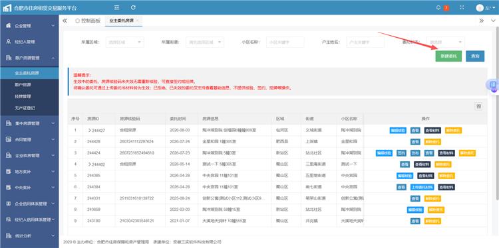Click the 委托时间 column header
The width and height of the screenshot is (499, 248).
[x=178, y=119]
